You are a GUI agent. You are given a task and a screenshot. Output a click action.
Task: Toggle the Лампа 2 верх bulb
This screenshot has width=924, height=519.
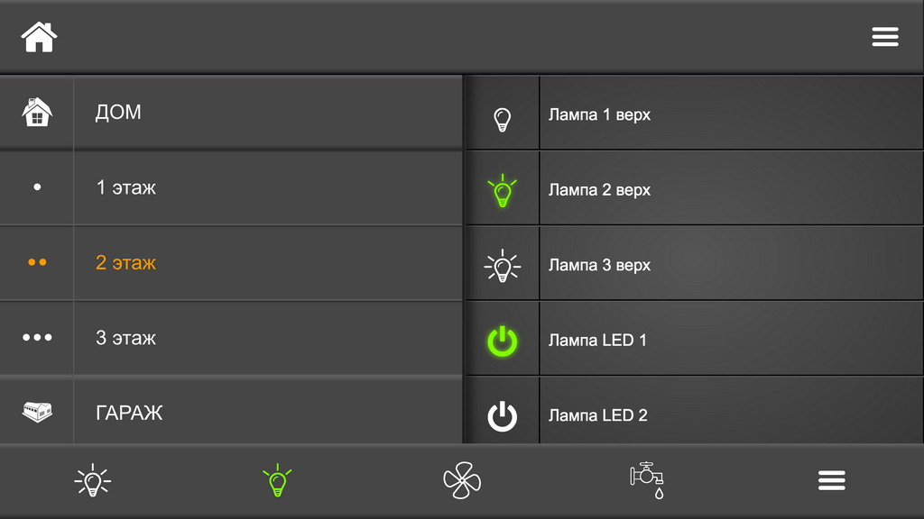coord(502,191)
